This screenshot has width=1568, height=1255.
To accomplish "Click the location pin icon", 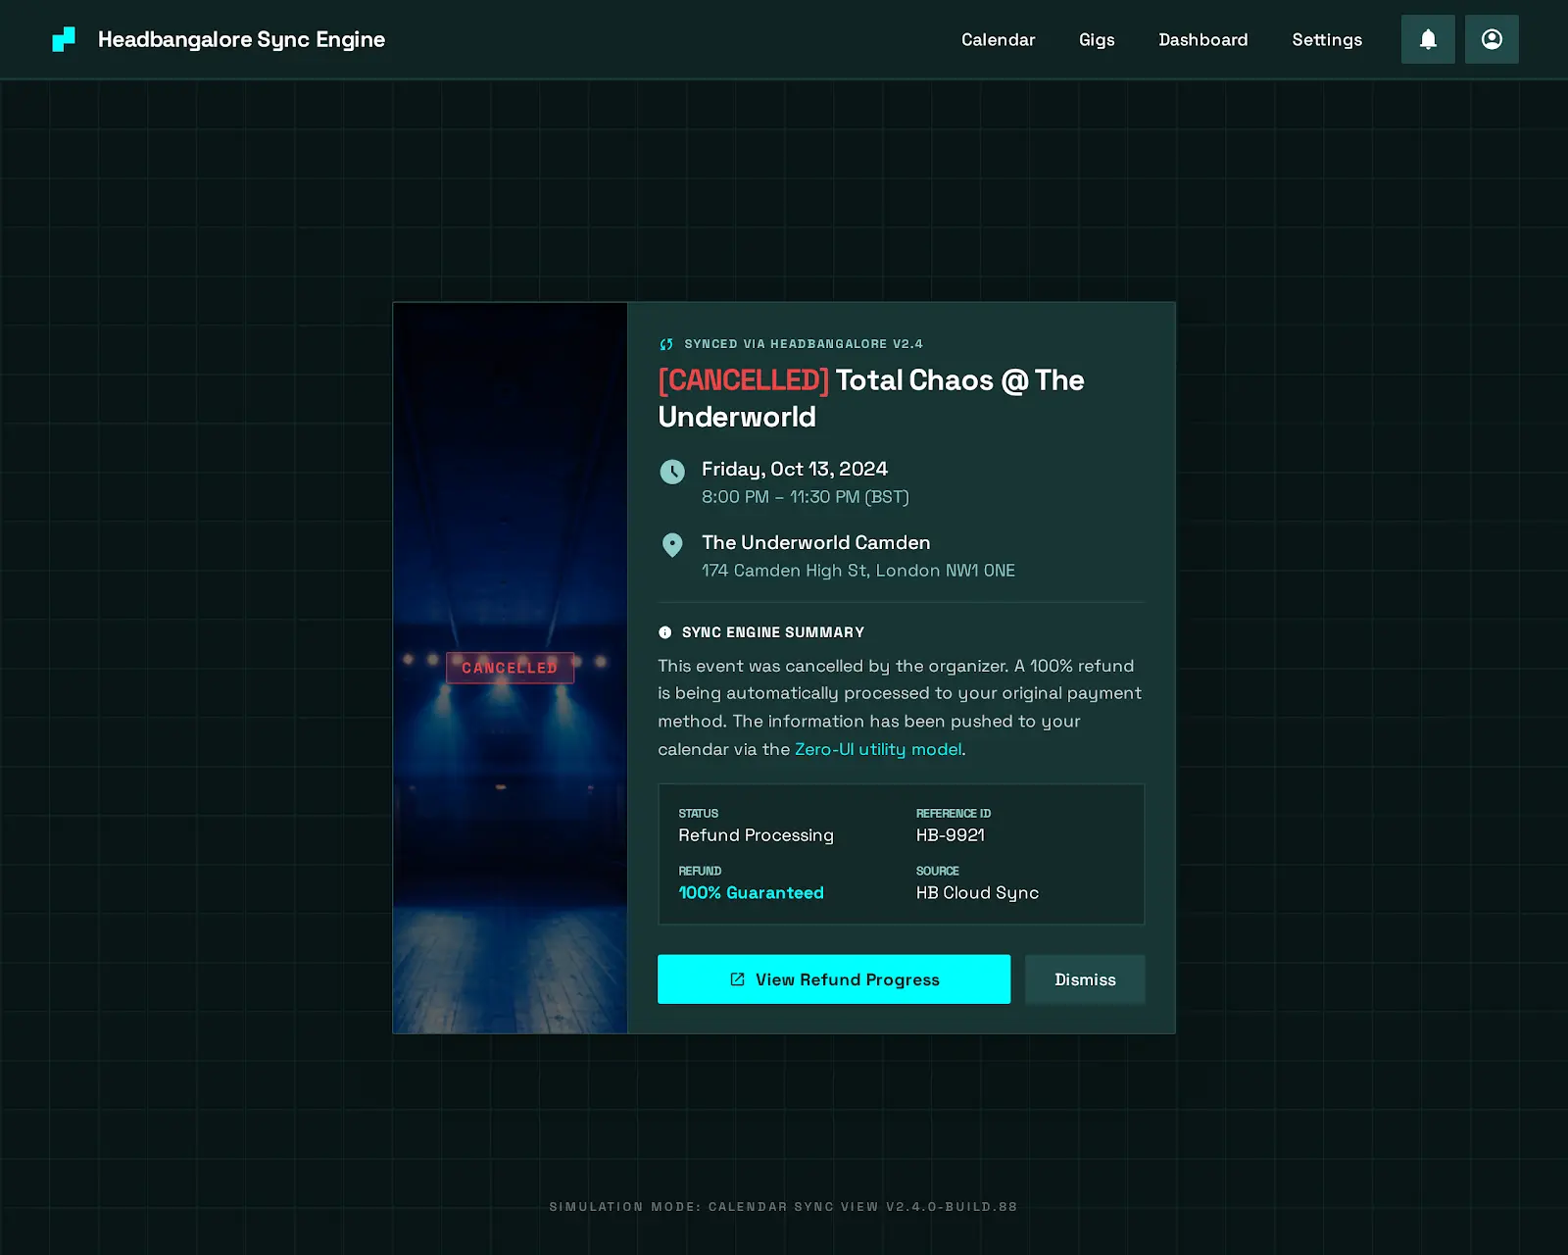I will coord(672,545).
